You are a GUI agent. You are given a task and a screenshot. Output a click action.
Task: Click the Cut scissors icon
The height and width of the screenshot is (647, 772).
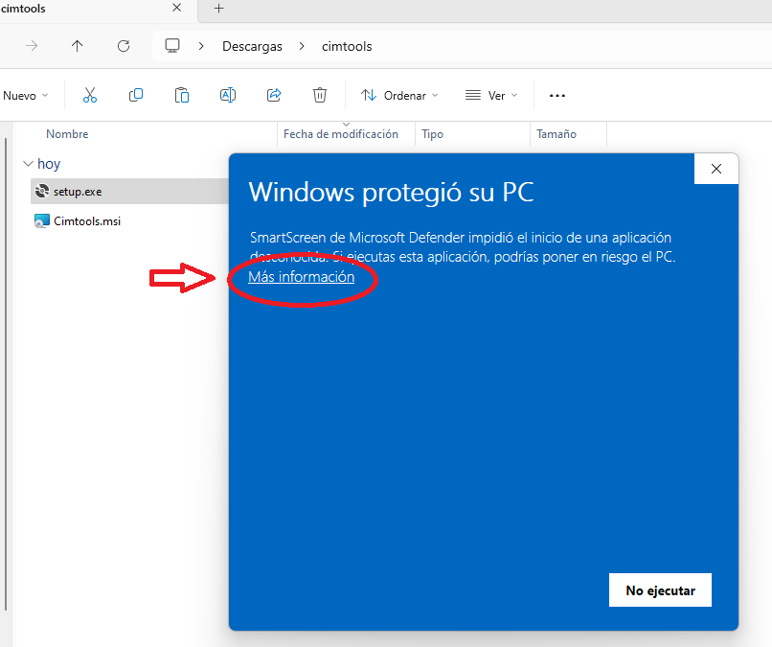90,95
